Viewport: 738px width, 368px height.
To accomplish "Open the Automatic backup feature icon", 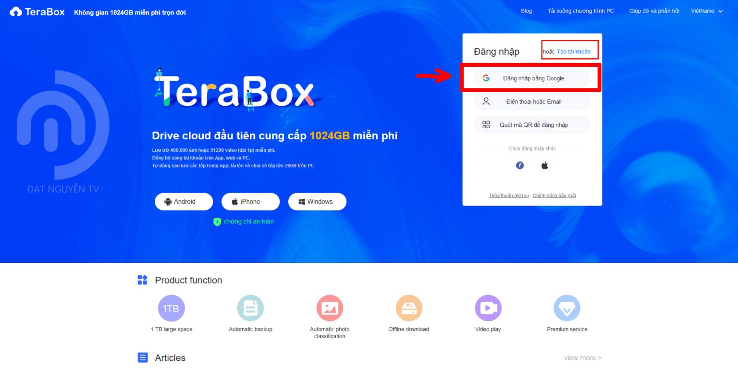I will tap(250, 307).
